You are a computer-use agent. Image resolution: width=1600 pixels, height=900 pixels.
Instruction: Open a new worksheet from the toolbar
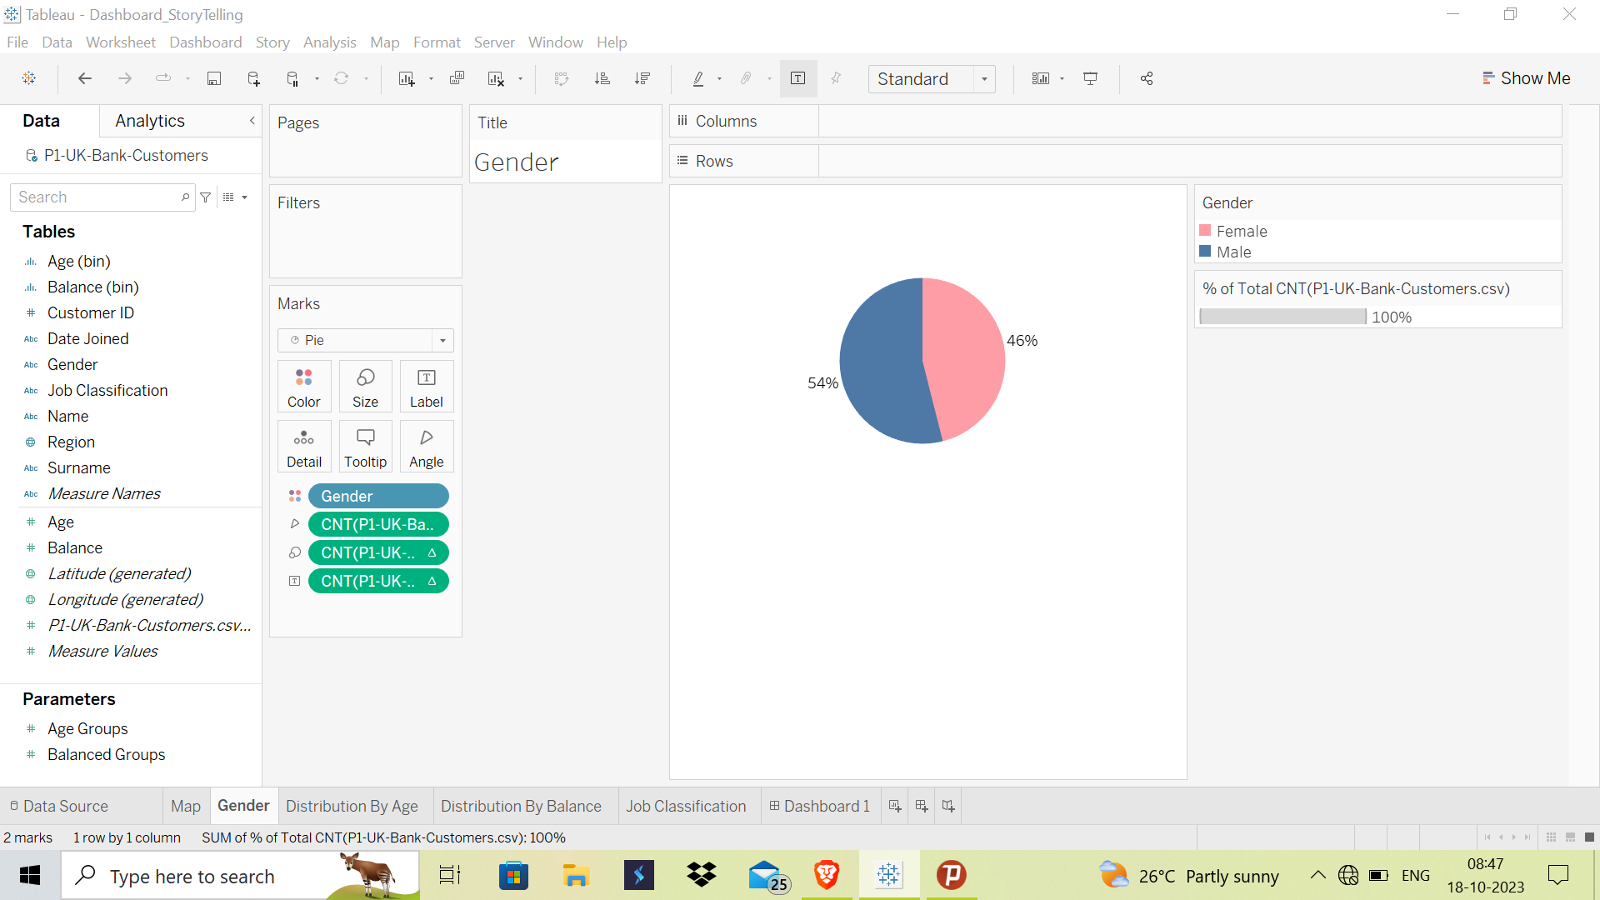[407, 78]
